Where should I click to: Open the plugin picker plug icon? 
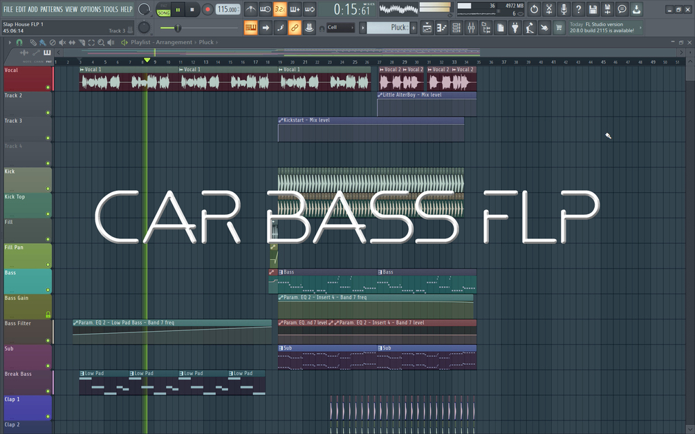(x=515, y=28)
